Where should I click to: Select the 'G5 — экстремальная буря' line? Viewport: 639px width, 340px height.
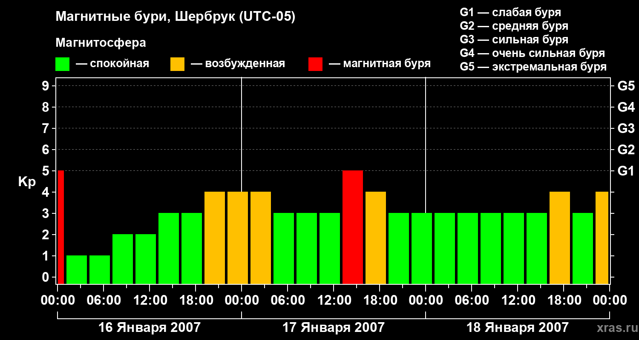point(533,67)
